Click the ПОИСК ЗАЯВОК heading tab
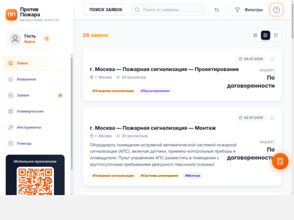Image resolution: width=294 pixels, height=220 pixels. coord(106,10)
